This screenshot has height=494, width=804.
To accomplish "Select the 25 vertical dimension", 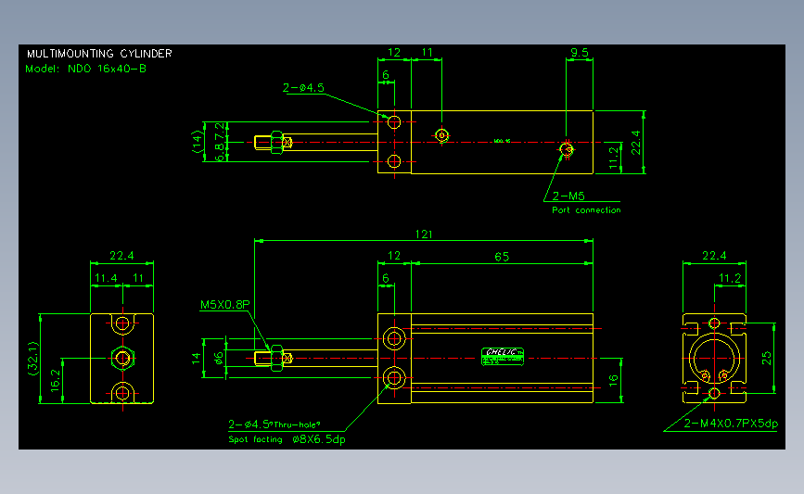I will (x=767, y=358).
